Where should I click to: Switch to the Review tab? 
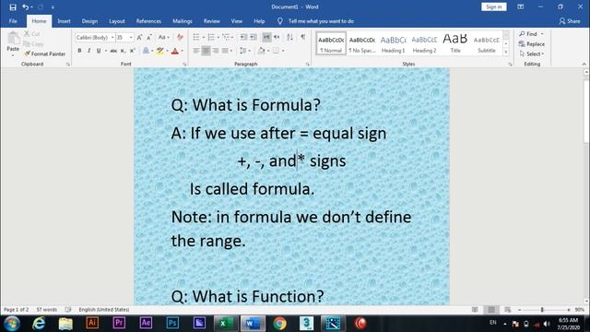[211, 21]
